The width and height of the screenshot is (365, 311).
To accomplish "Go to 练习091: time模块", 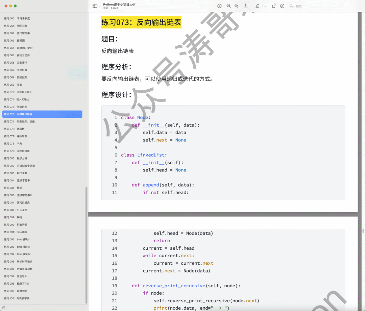I will (x=16, y=232).
